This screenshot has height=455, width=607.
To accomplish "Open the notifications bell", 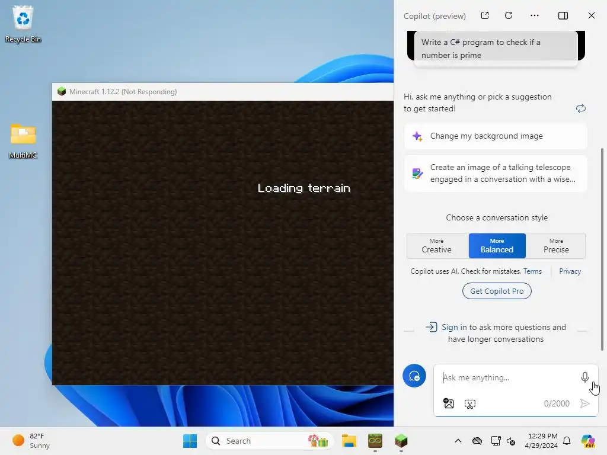I will [566, 441].
